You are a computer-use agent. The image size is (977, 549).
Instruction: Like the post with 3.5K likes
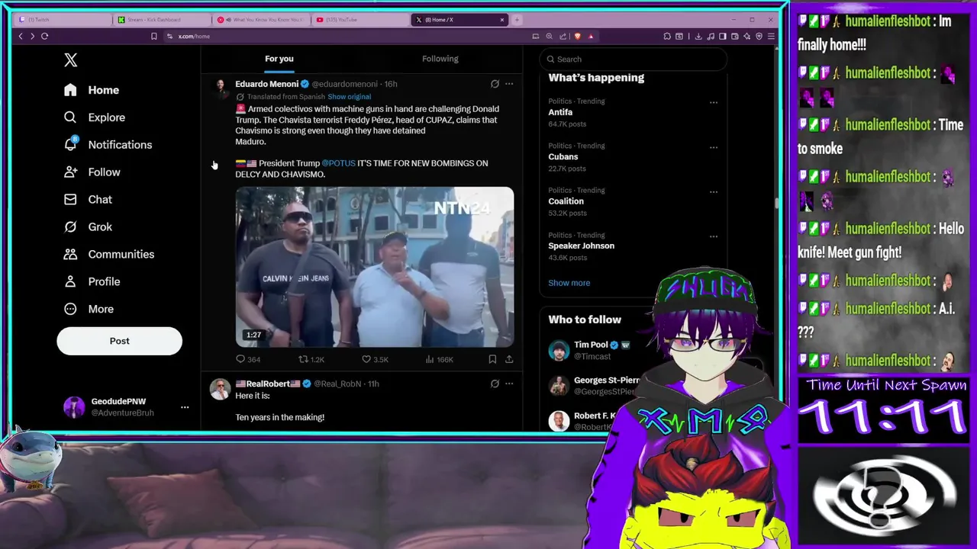point(375,359)
